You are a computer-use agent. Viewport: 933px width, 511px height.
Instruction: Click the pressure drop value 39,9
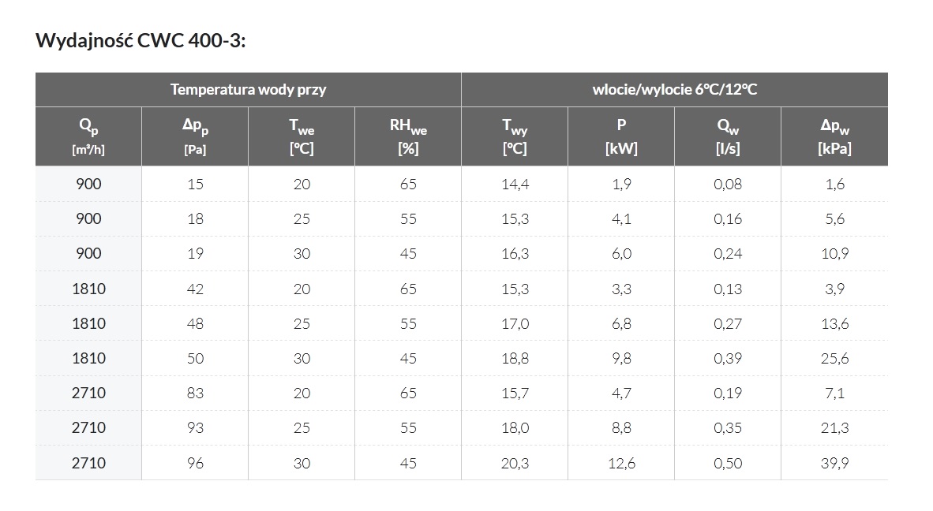tap(834, 463)
